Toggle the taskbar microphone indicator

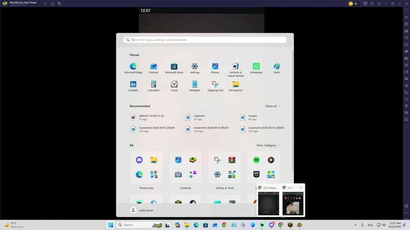[362, 225]
